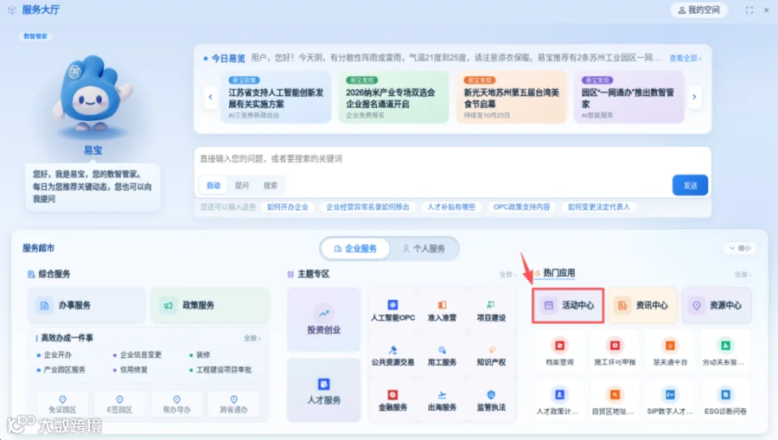Open news card 2026纳米产业专场双选会
This screenshot has width=778, height=440.
point(393,97)
